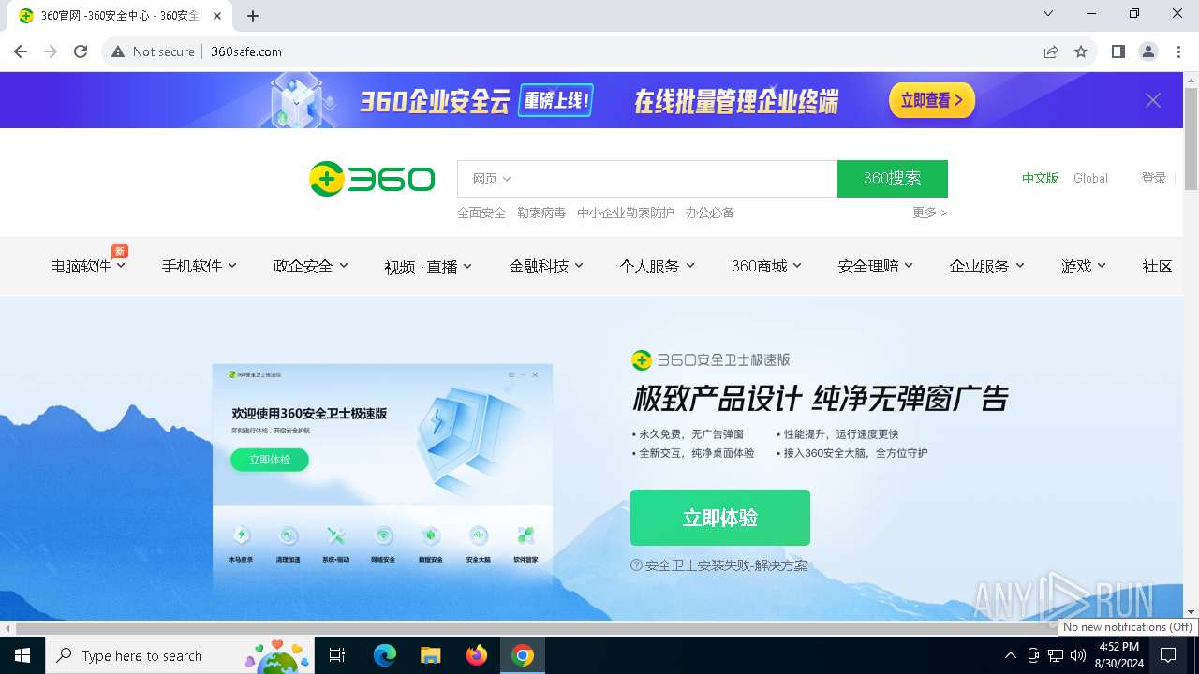Open the volume control icon

[x=1078, y=655]
